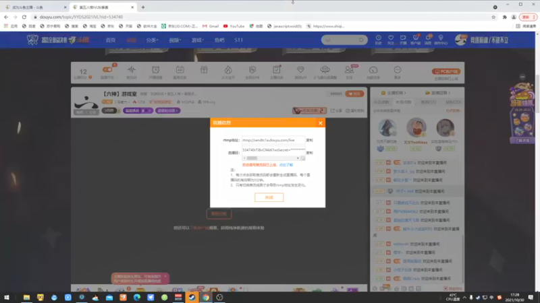Expand the 游戏 dropdown in nav bar
Image resolution: width=540 pixels, height=303 pixels.
pos(198,40)
